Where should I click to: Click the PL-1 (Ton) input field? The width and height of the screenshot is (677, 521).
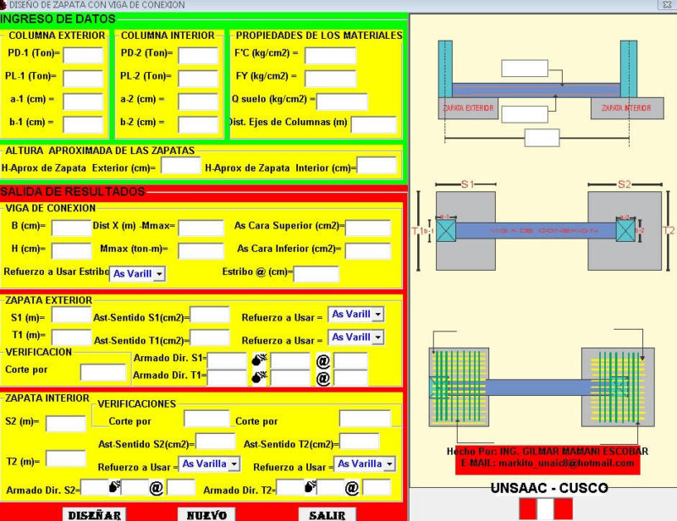pos(83,79)
